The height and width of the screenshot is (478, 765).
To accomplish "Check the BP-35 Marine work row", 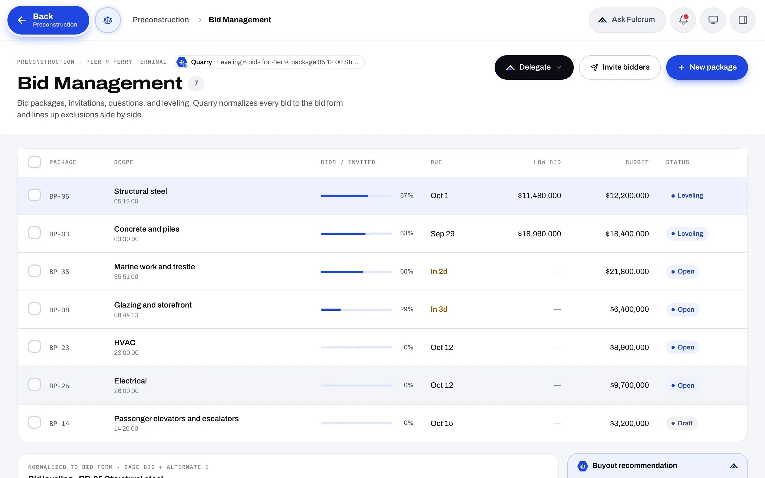I will [35, 271].
